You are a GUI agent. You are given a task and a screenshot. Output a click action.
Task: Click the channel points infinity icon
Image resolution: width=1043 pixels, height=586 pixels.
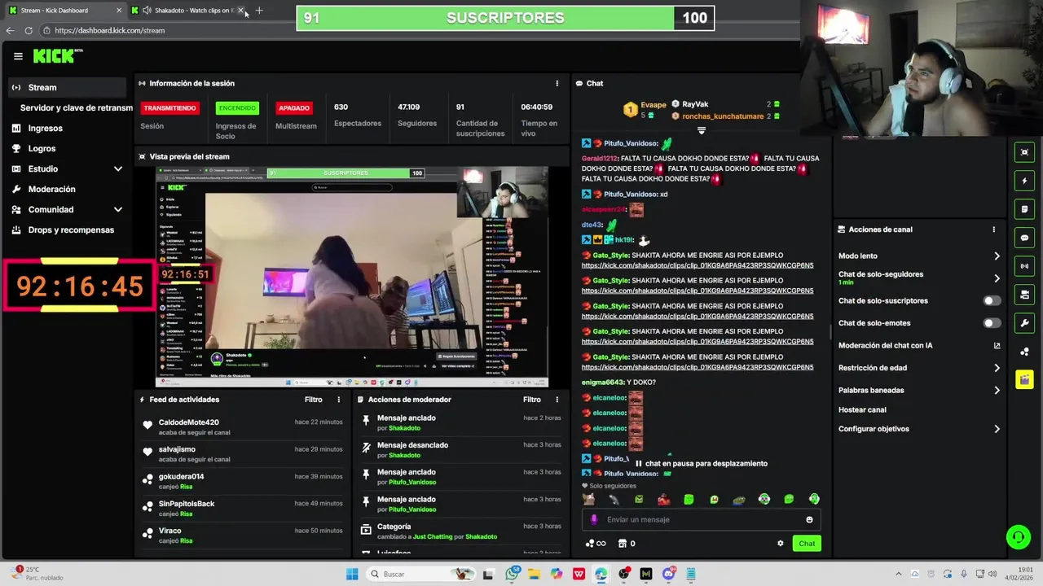tap(596, 544)
